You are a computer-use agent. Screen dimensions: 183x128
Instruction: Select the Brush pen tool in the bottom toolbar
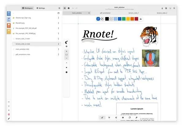pyautogui.click(x=102, y=118)
